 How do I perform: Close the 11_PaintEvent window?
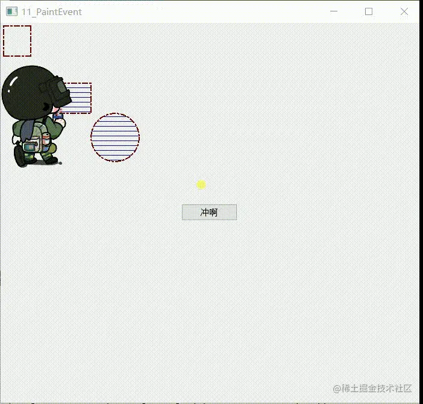[404, 11]
